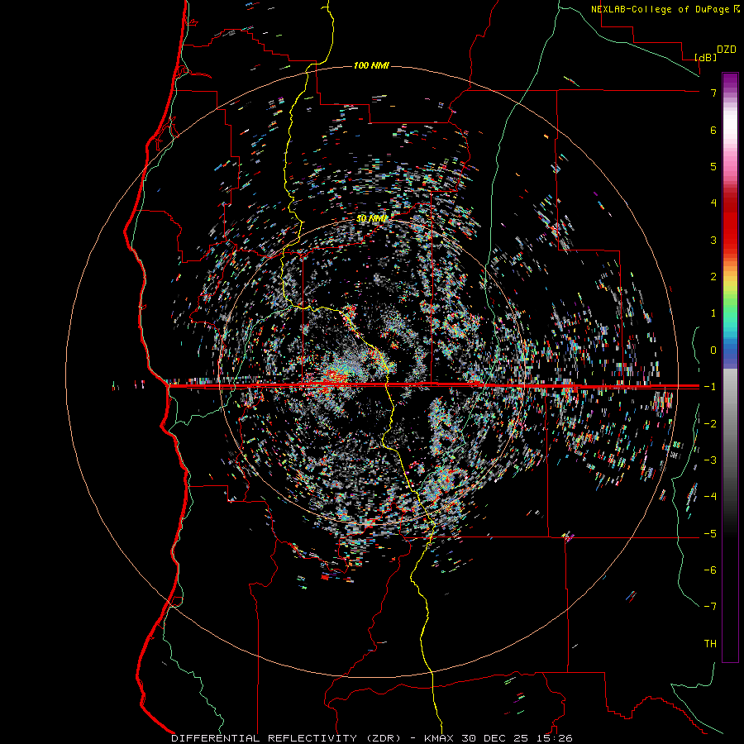Click the -7 value on color scale
This screenshot has width=744, height=744.
[710, 607]
